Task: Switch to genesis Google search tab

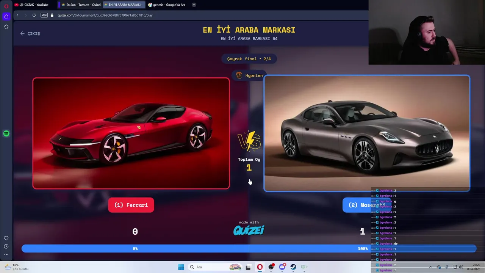Action: coord(167,5)
